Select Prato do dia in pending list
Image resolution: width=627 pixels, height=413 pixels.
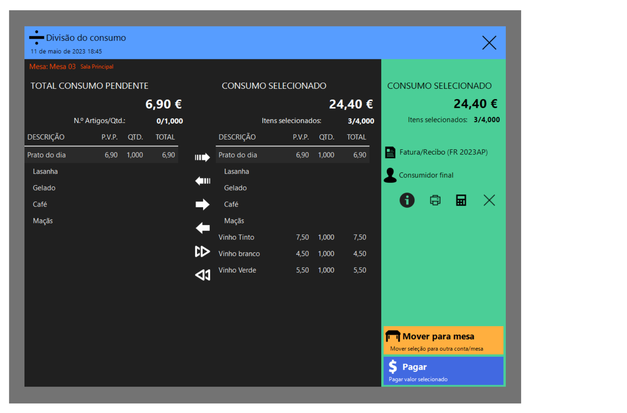(101, 155)
